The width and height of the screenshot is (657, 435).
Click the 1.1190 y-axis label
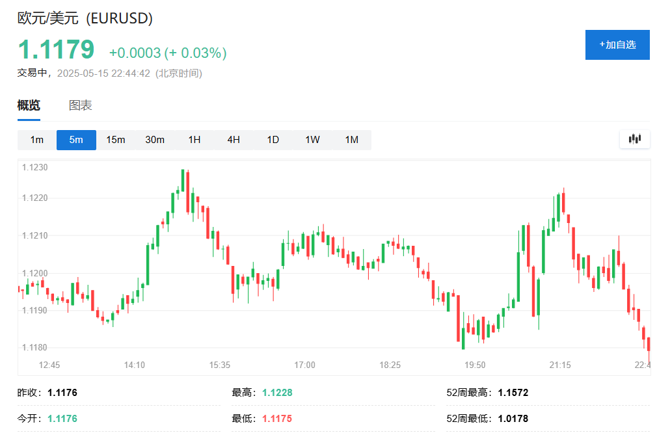tap(34, 310)
